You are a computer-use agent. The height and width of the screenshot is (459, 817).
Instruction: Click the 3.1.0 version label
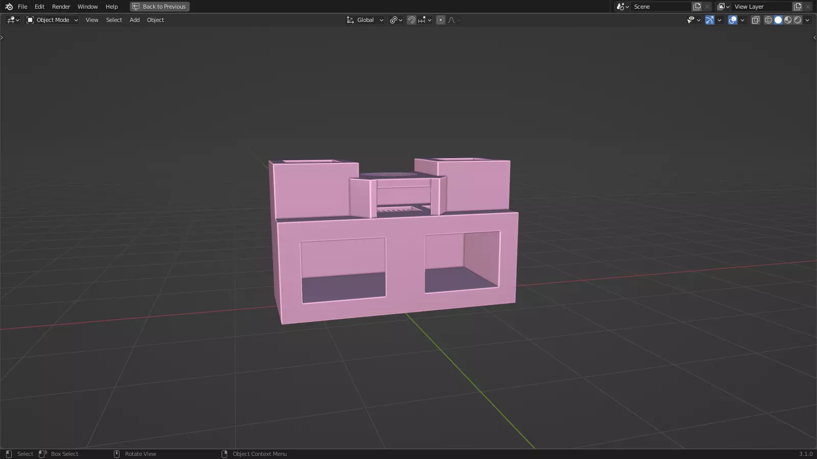(806, 454)
